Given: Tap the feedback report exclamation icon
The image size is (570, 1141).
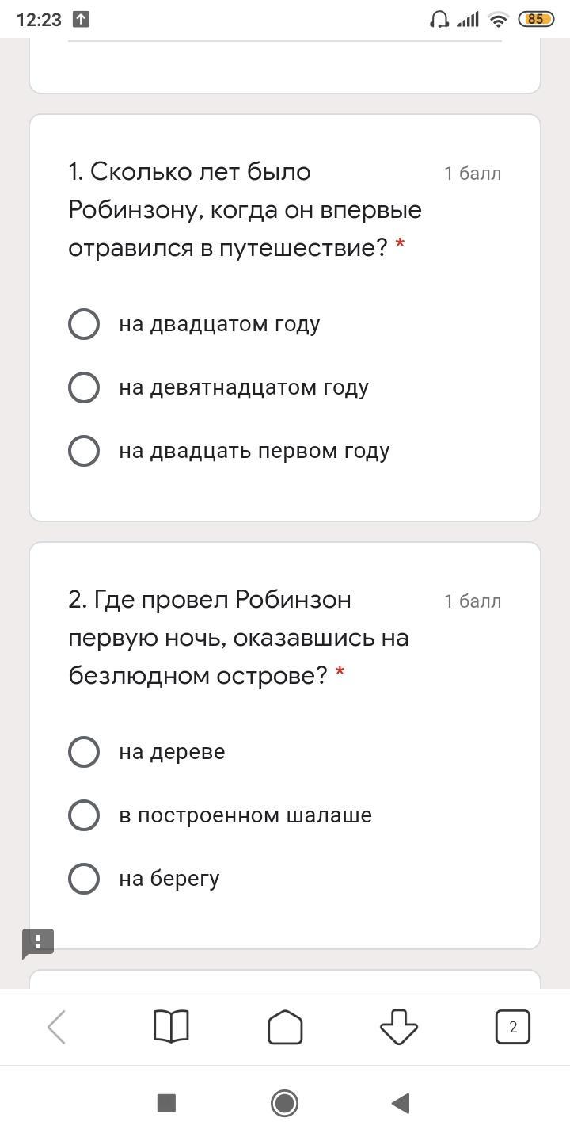Looking at the screenshot, I should pyautogui.click(x=38, y=943).
